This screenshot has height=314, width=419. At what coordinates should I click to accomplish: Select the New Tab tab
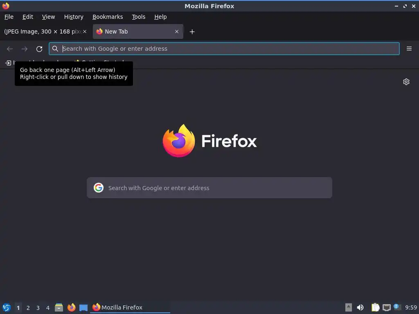(x=138, y=31)
